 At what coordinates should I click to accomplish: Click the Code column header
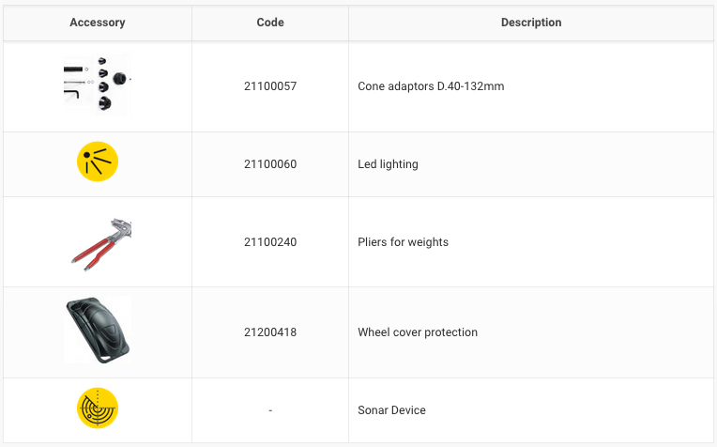point(270,23)
